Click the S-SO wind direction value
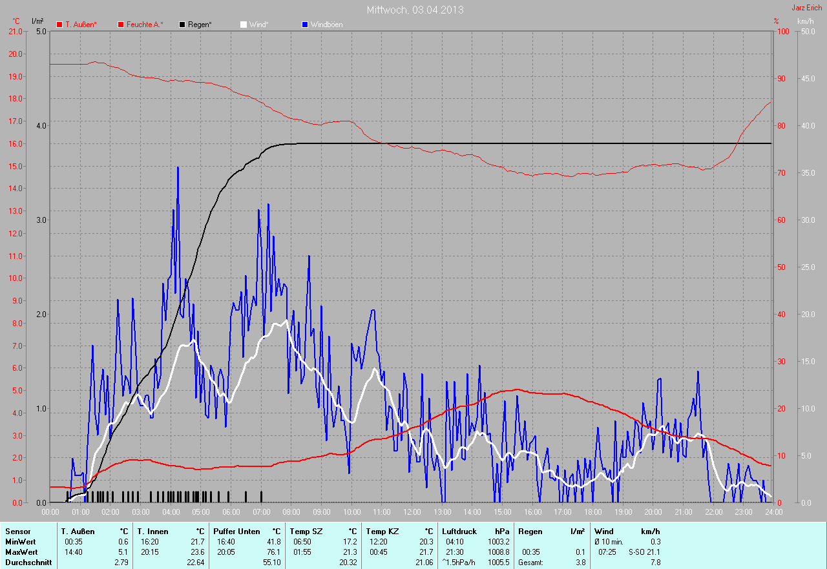 tap(636, 552)
